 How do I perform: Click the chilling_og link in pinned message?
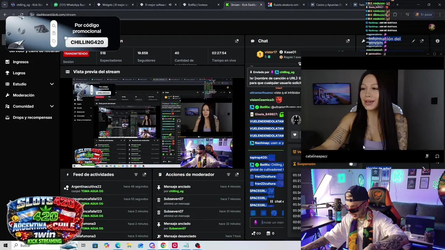pos(287,72)
